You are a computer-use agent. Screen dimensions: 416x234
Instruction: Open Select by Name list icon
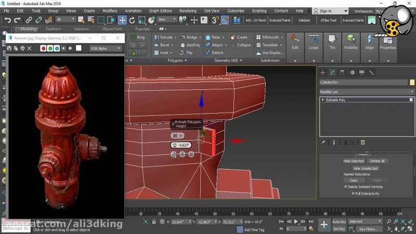point(91,20)
